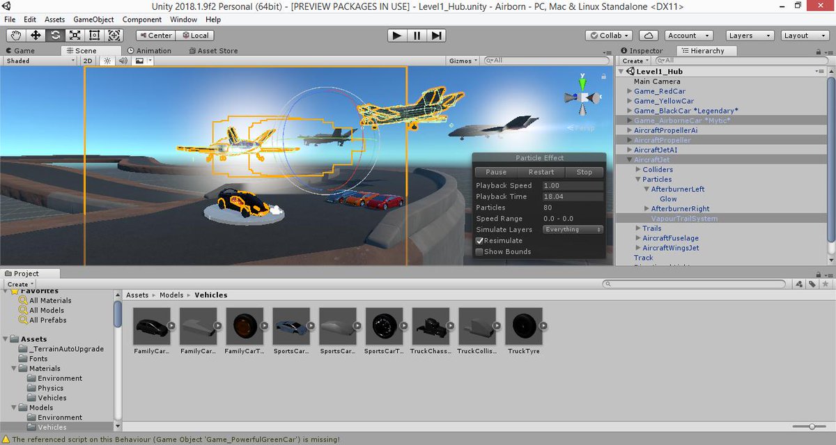This screenshot has width=836, height=445.
Task: Click Restart in Particle Effect panel
Action: coord(541,172)
